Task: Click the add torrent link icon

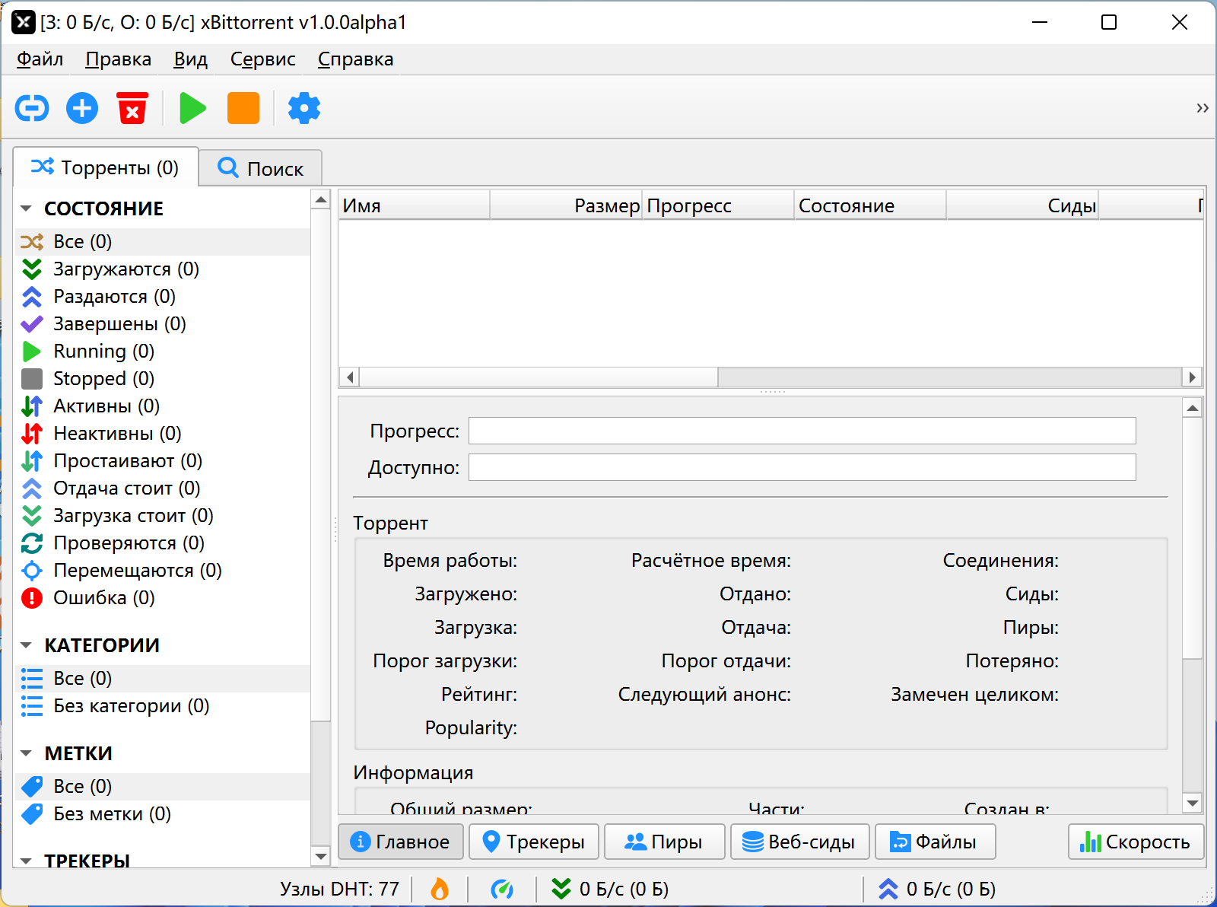Action: 32,108
